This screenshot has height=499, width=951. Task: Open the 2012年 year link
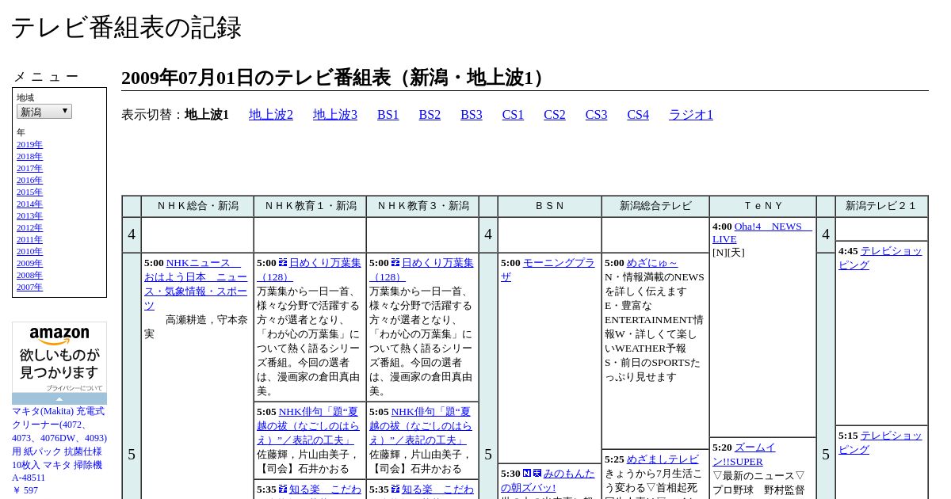click(x=29, y=227)
